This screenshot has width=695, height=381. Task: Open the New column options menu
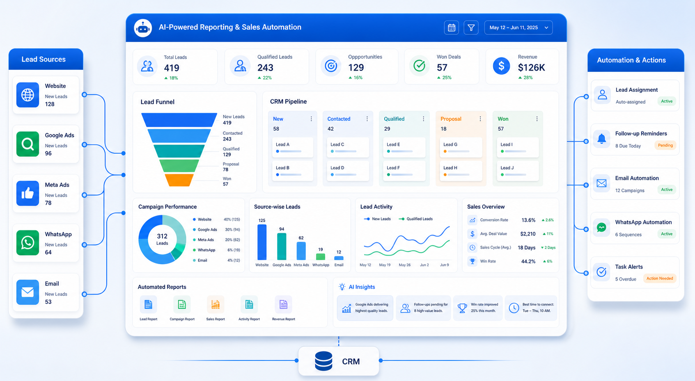coord(311,119)
